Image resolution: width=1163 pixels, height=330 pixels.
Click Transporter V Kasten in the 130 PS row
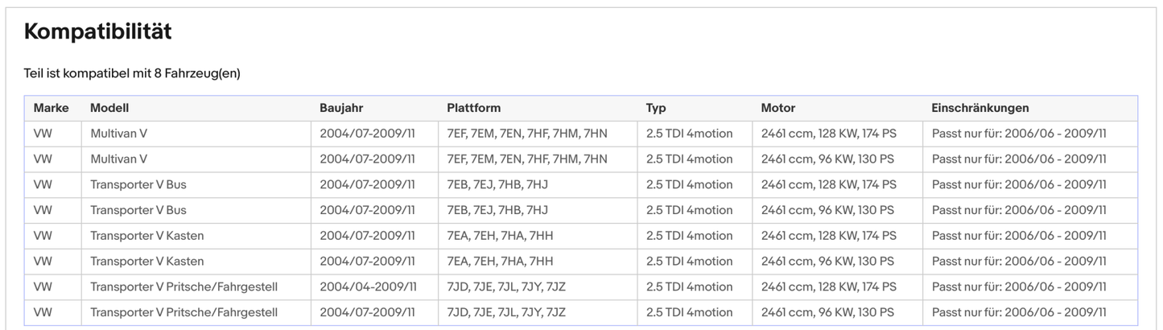(146, 262)
